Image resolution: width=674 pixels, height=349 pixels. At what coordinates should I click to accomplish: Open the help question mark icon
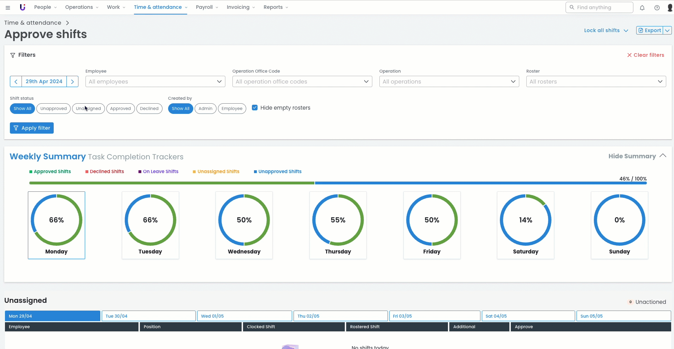click(657, 8)
